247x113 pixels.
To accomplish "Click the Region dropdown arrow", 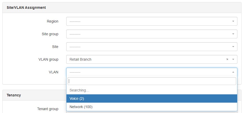I will [233, 21].
